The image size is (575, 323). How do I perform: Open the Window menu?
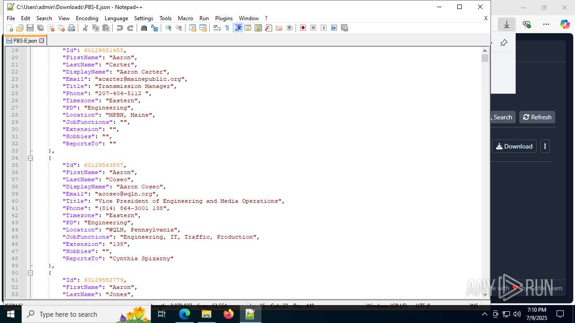pos(248,18)
